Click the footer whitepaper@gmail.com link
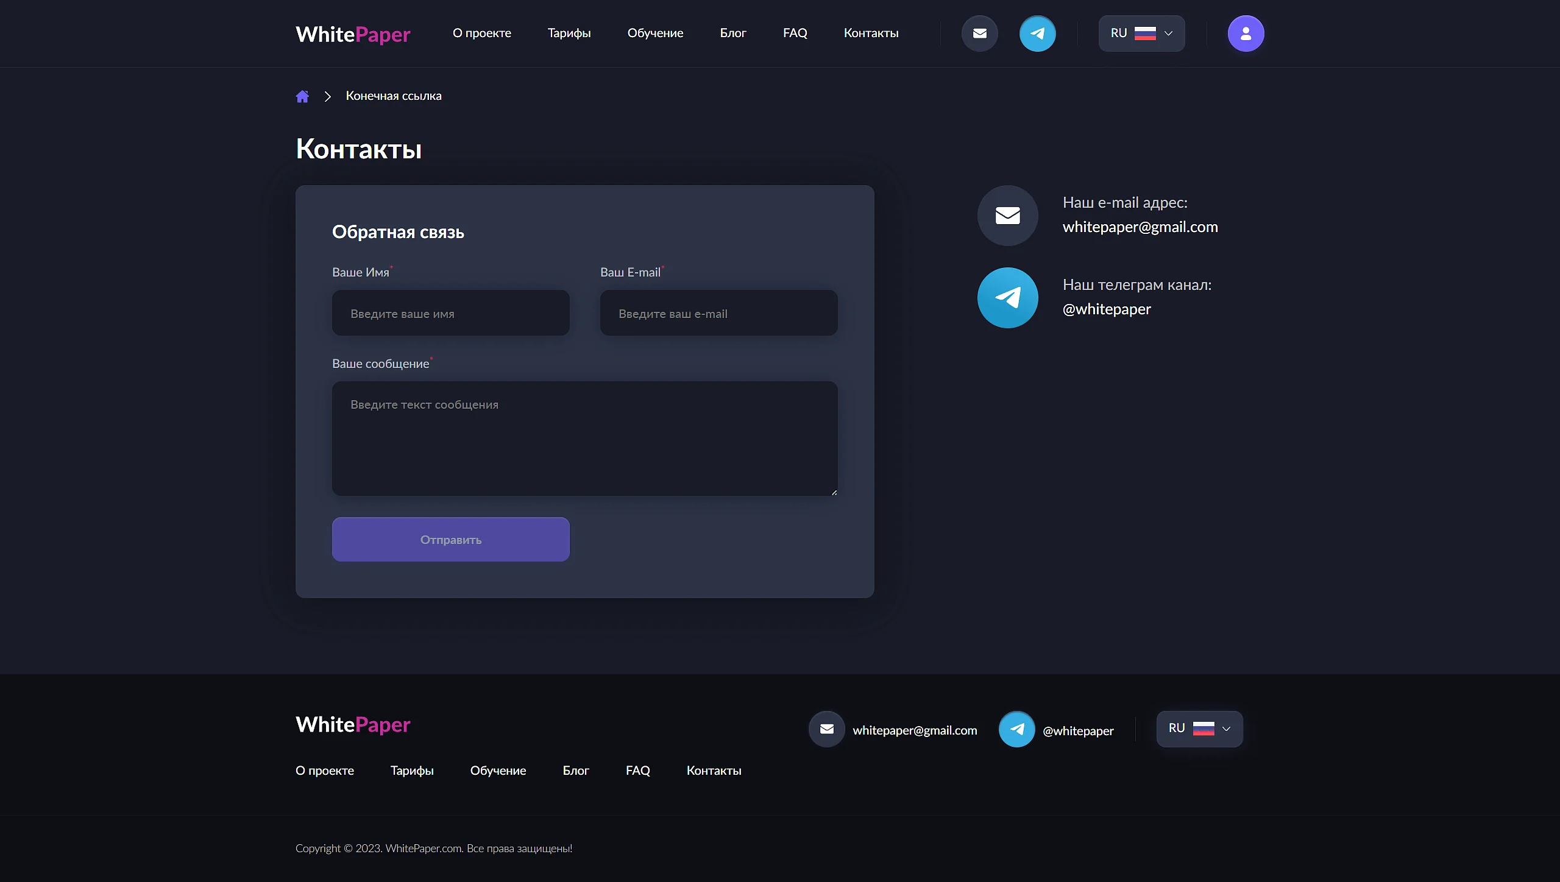This screenshot has height=882, width=1560. [915, 730]
